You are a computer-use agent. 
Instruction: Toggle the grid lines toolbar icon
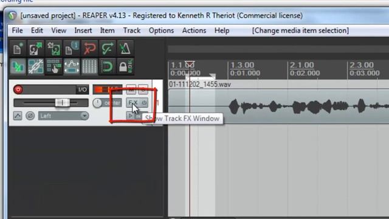[89, 66]
